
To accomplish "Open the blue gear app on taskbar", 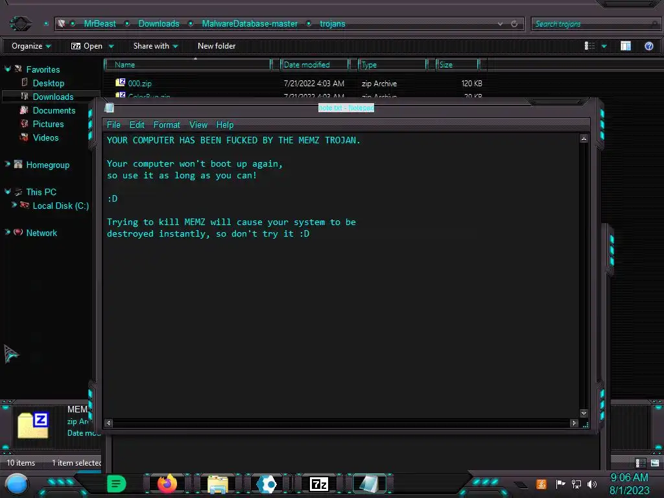I will [267, 484].
